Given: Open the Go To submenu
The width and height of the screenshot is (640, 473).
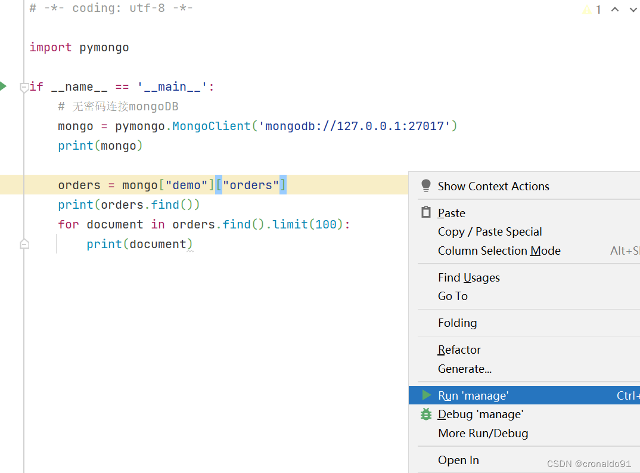Looking at the screenshot, I should tap(524, 296).
